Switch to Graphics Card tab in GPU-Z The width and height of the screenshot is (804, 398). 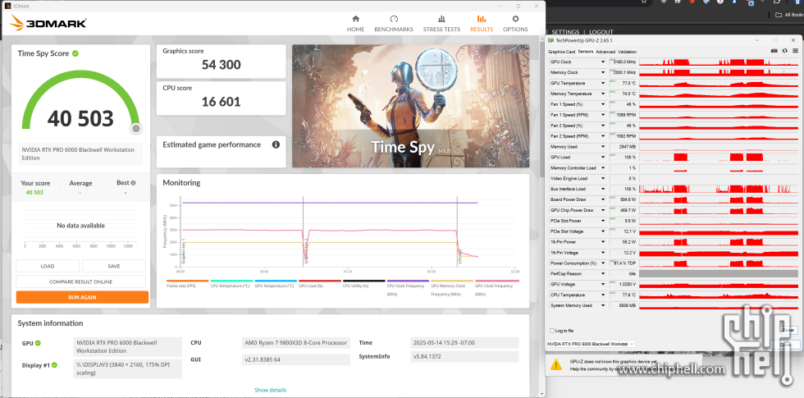[561, 52]
